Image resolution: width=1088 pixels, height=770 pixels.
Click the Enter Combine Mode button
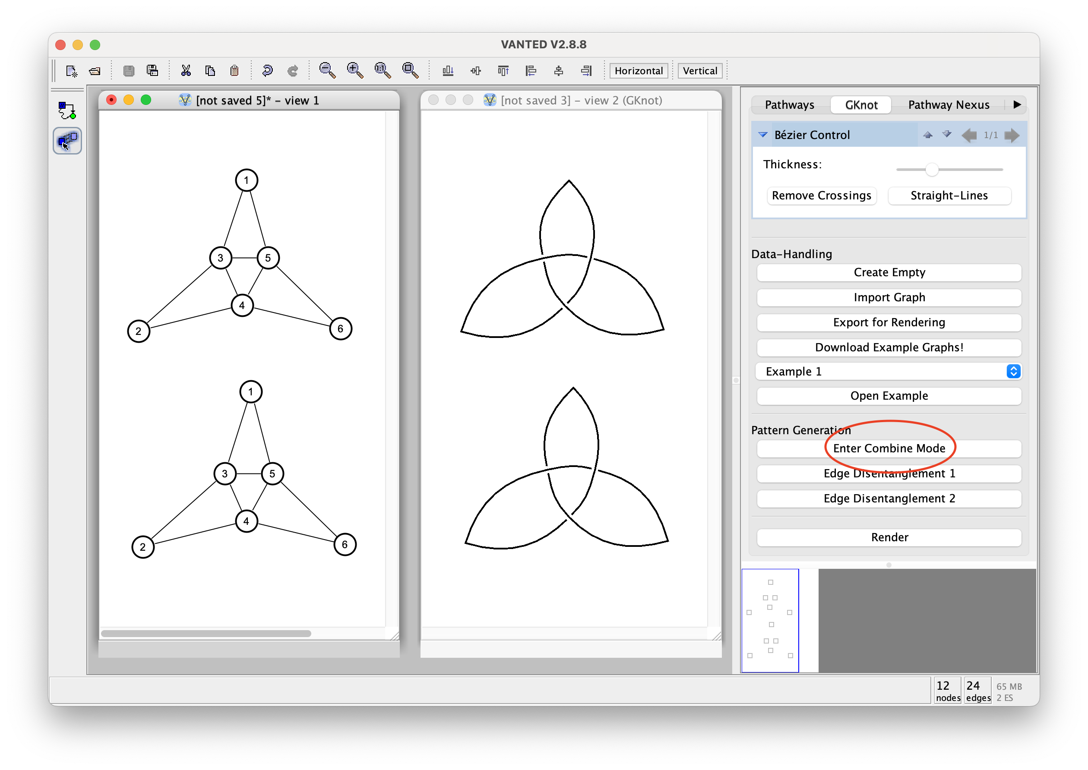889,448
